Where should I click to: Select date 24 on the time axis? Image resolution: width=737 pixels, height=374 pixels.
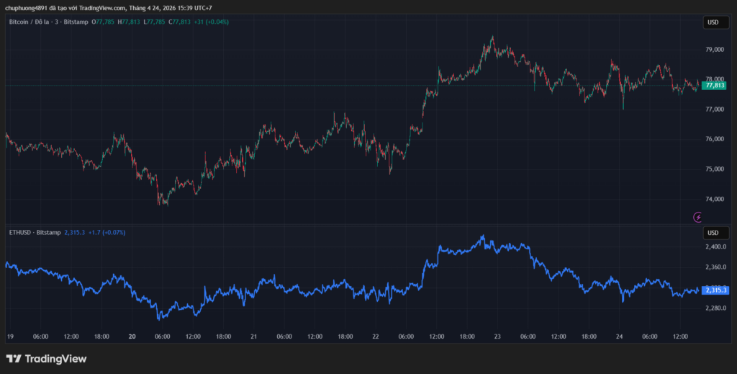click(x=619, y=337)
